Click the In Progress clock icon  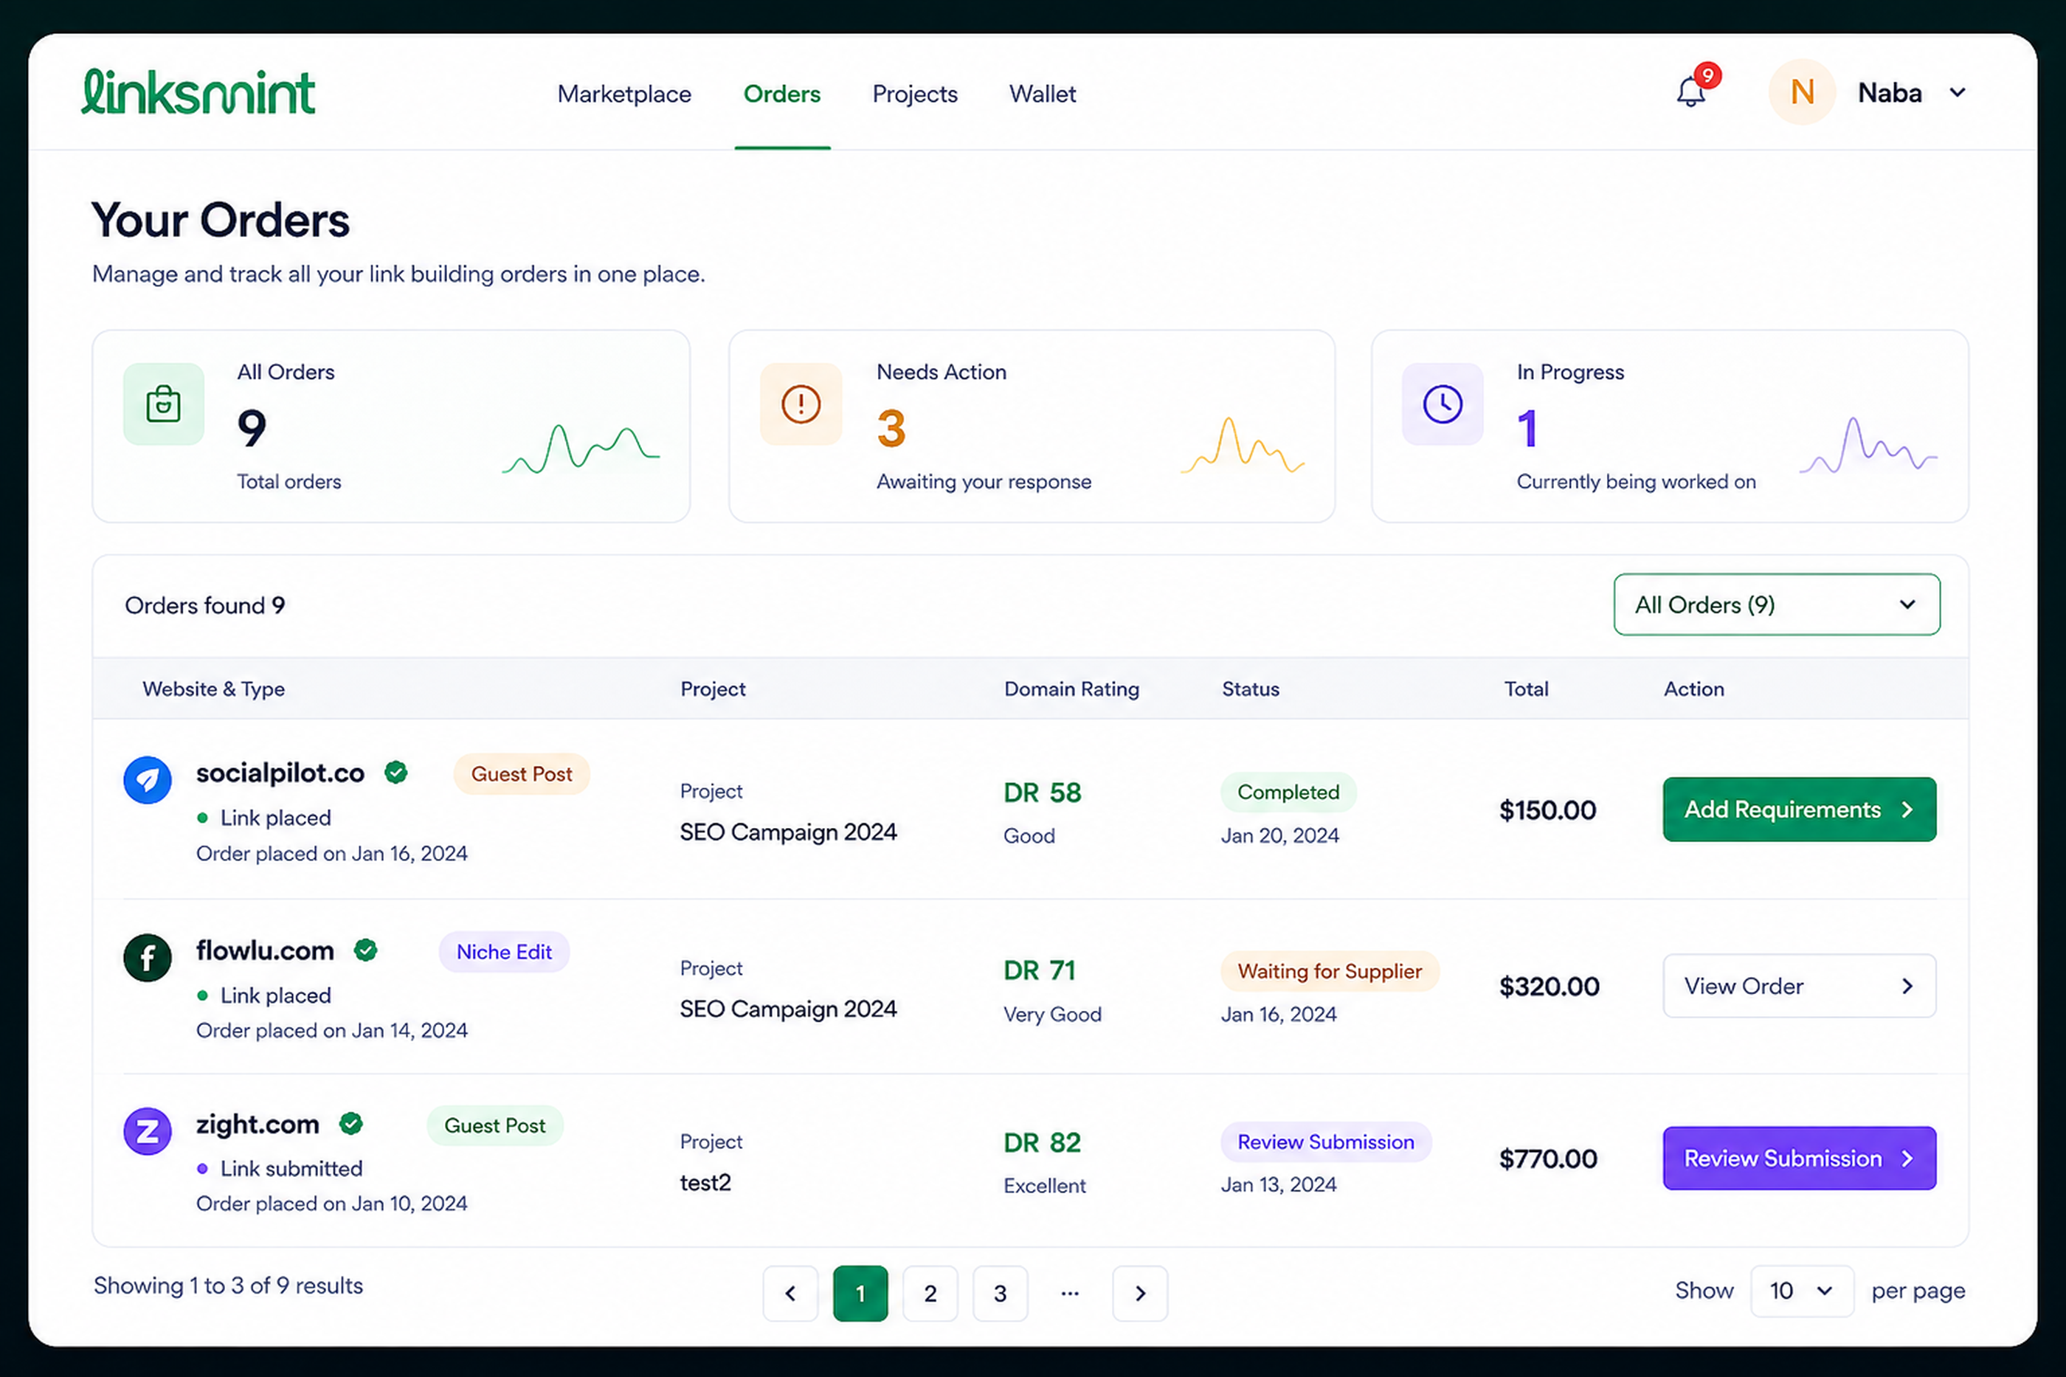(1443, 404)
